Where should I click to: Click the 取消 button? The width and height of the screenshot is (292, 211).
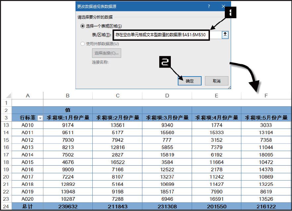click(x=216, y=80)
